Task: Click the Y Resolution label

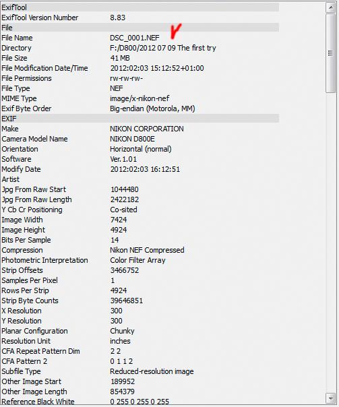Action: click(22, 321)
